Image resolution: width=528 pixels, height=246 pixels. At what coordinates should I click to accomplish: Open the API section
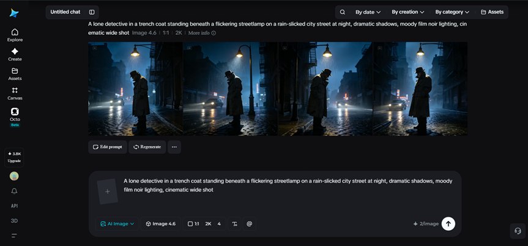(14, 206)
